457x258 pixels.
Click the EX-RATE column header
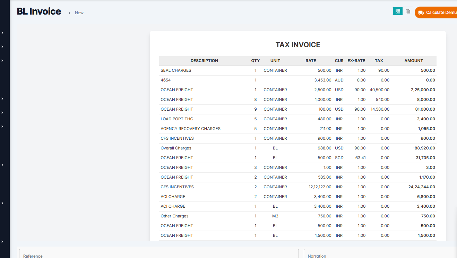356,61
